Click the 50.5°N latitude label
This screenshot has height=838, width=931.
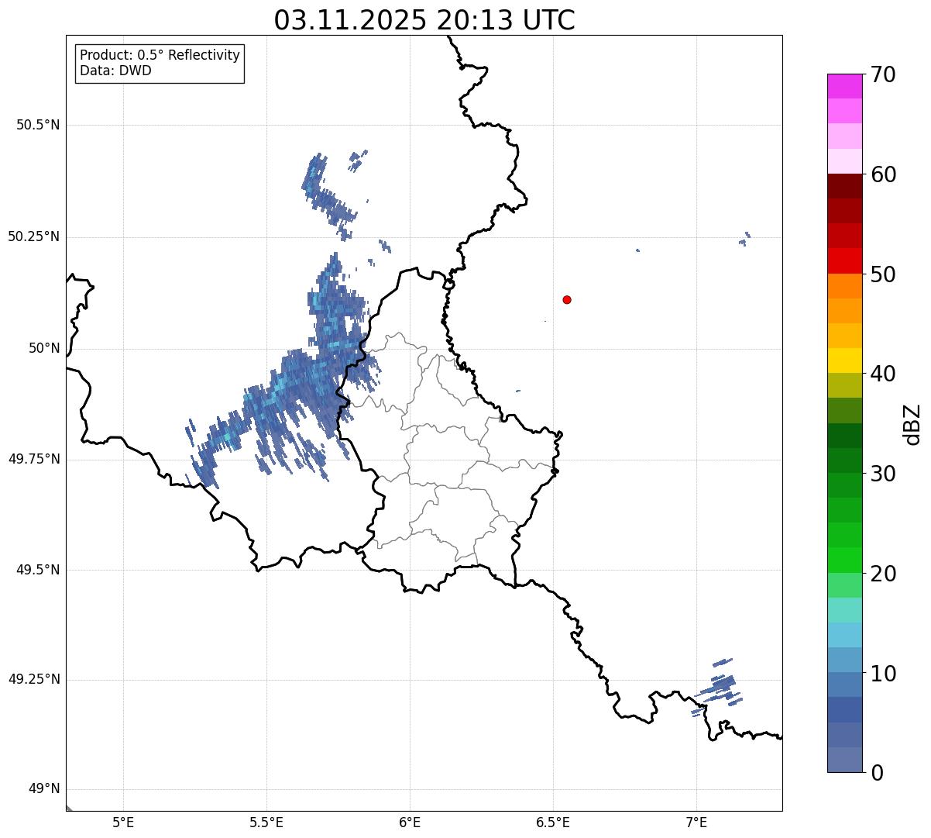(38, 125)
